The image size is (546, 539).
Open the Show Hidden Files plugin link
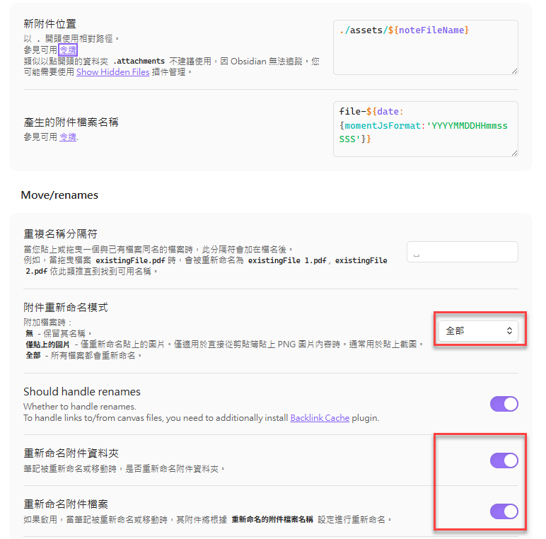click(x=112, y=71)
